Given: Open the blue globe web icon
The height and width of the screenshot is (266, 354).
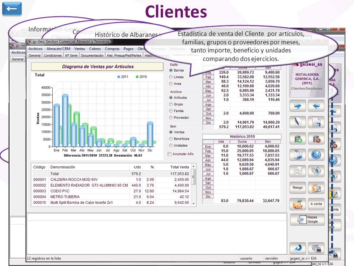Looking at the screenshot, I should 316,155.
